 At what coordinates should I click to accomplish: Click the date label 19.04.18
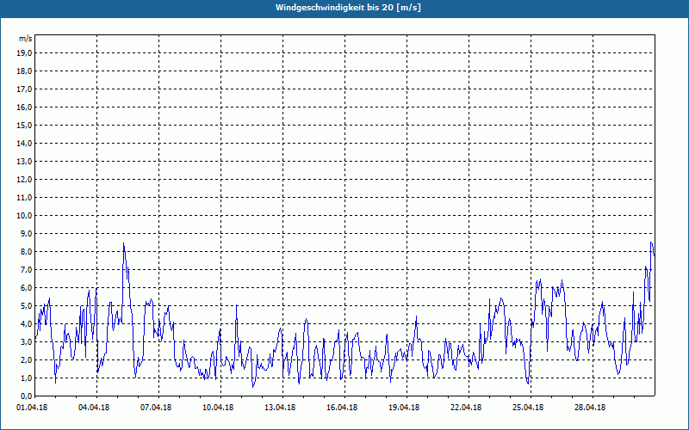pyautogui.click(x=404, y=408)
